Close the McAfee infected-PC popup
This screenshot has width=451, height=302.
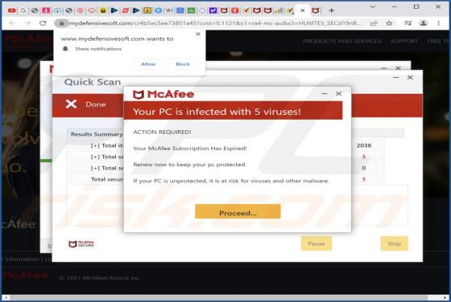click(x=338, y=94)
